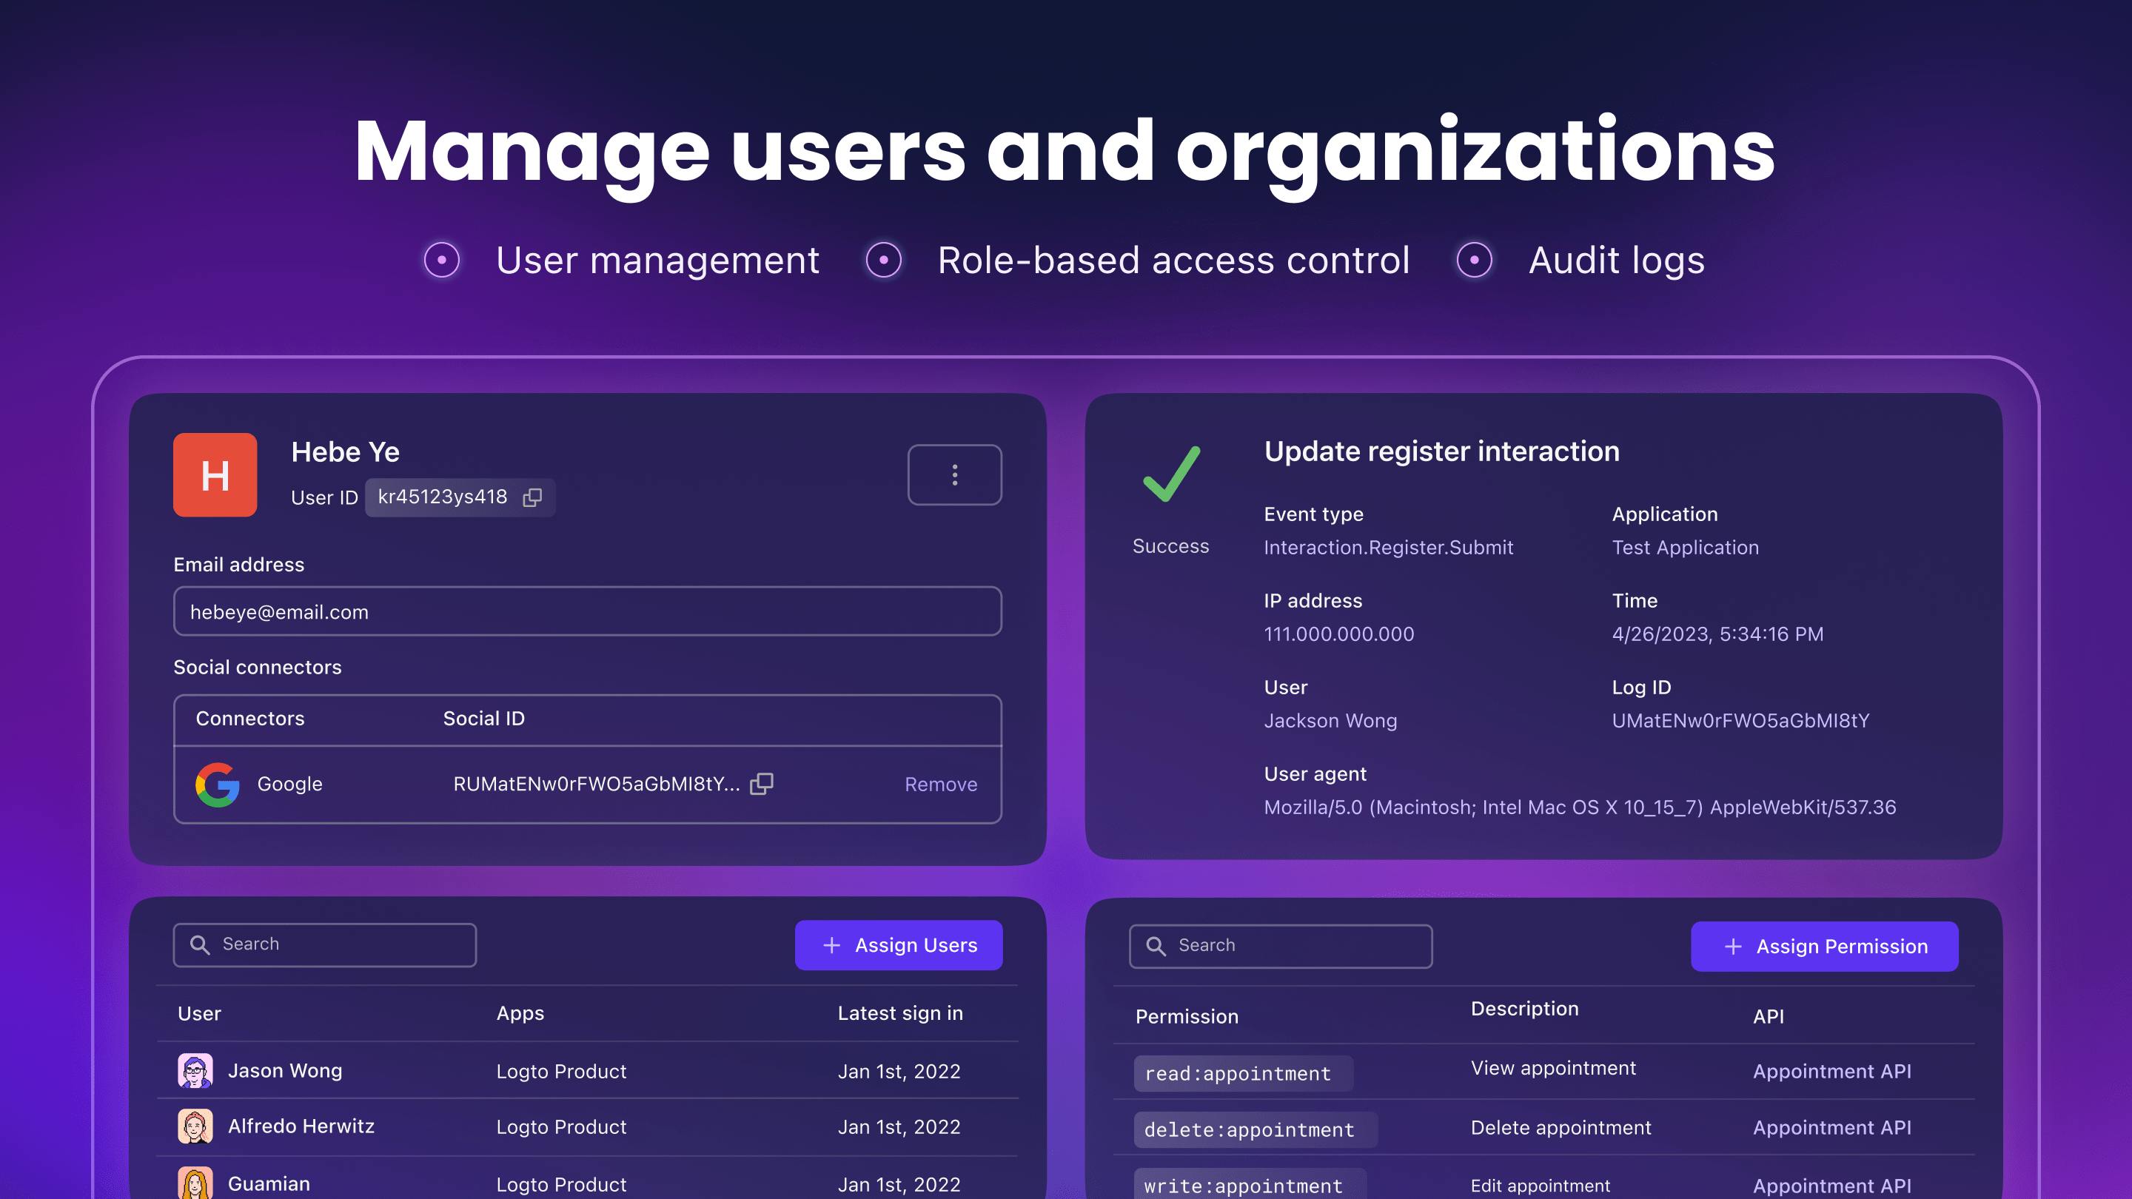Open the three-dot more options menu
Screen dimensions: 2132x1199
[954, 474]
